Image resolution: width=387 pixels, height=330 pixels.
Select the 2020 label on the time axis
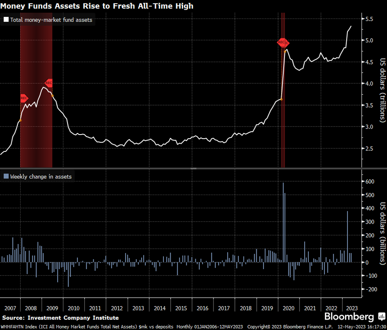point(289,308)
